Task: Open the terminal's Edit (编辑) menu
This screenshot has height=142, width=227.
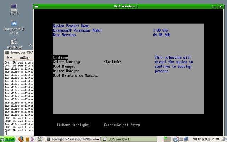Action: 25,58
